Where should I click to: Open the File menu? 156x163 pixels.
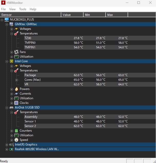[x=3, y=9]
